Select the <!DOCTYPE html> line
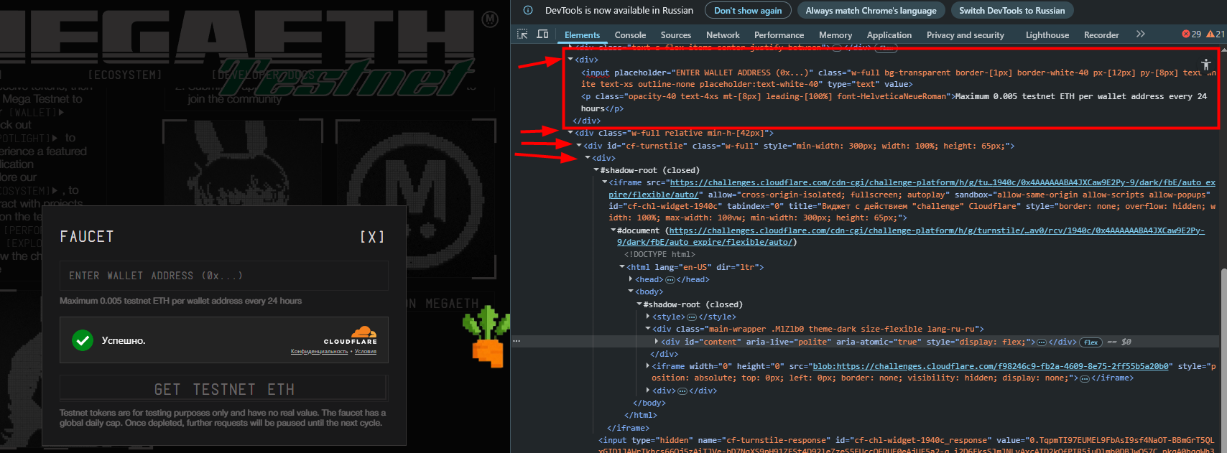Image resolution: width=1227 pixels, height=453 pixels. [x=659, y=254]
